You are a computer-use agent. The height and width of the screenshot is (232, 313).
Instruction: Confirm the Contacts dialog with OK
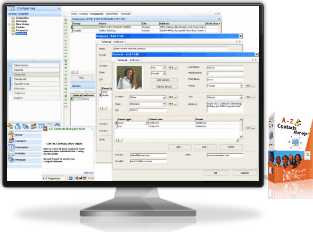[216, 173]
